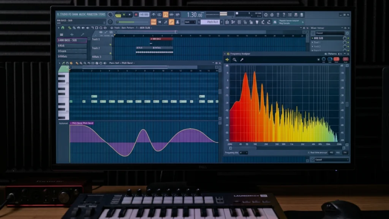Click the stop button next to record
This screenshot has height=219, width=389.
point(130,15)
